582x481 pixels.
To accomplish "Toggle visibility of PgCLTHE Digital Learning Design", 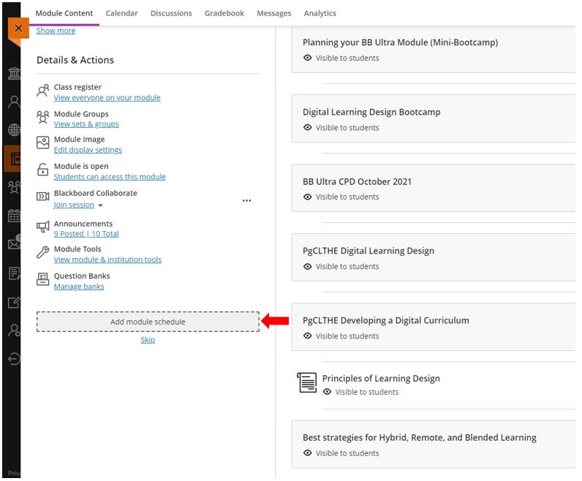I will 341,267.
